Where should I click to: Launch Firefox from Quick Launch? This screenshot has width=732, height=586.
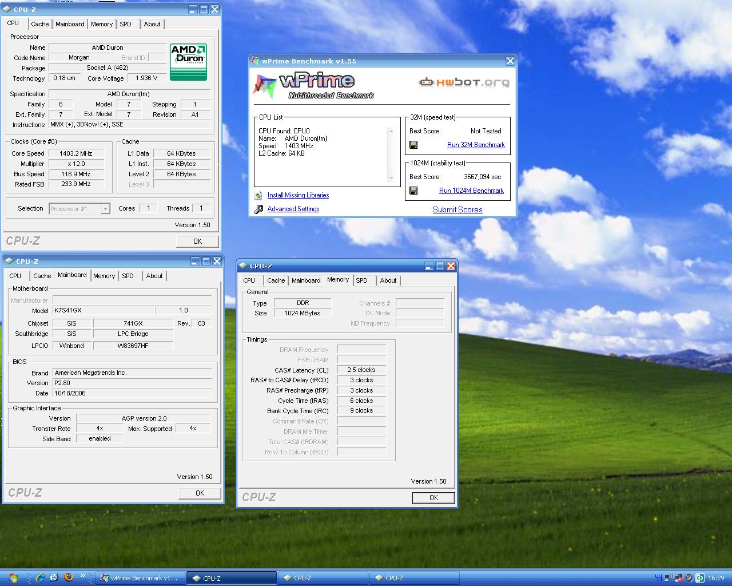click(69, 577)
